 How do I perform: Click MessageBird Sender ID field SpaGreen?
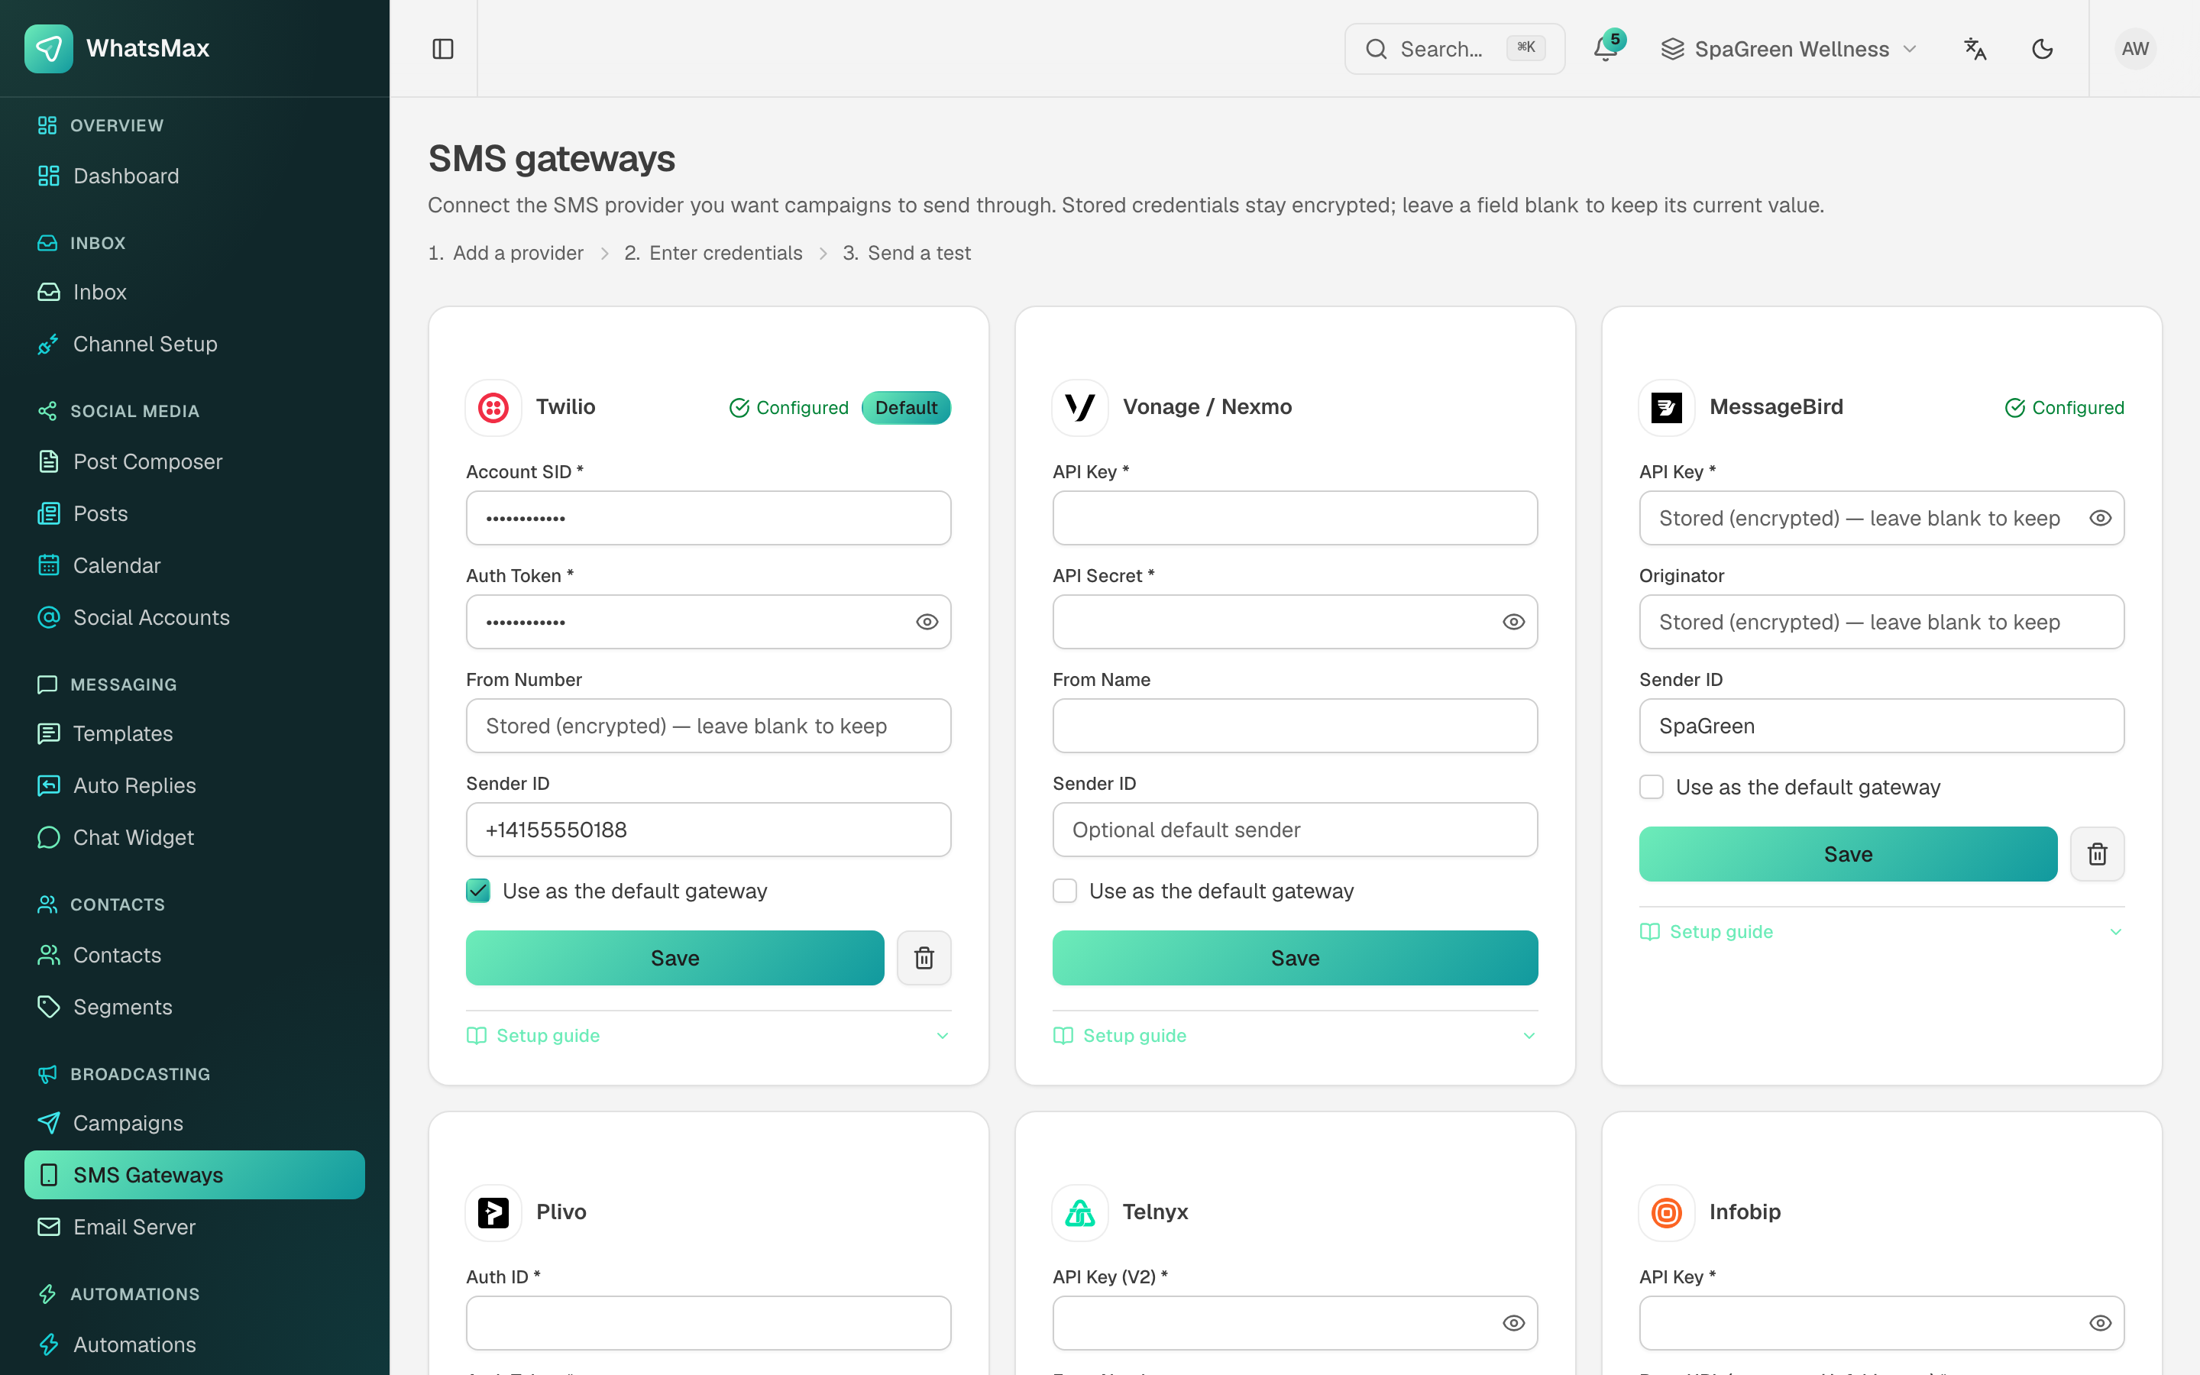click(1881, 726)
